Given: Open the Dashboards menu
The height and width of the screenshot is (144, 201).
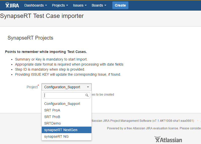Looking at the screenshot, I should click(35, 5).
